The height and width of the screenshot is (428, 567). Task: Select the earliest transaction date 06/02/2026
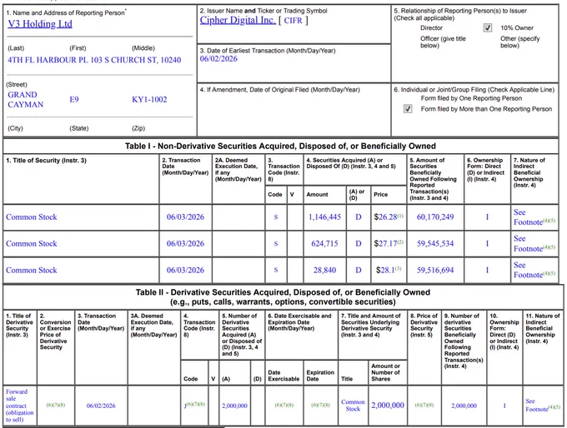(218, 59)
